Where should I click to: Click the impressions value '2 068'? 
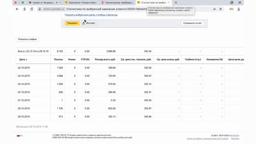point(60,76)
